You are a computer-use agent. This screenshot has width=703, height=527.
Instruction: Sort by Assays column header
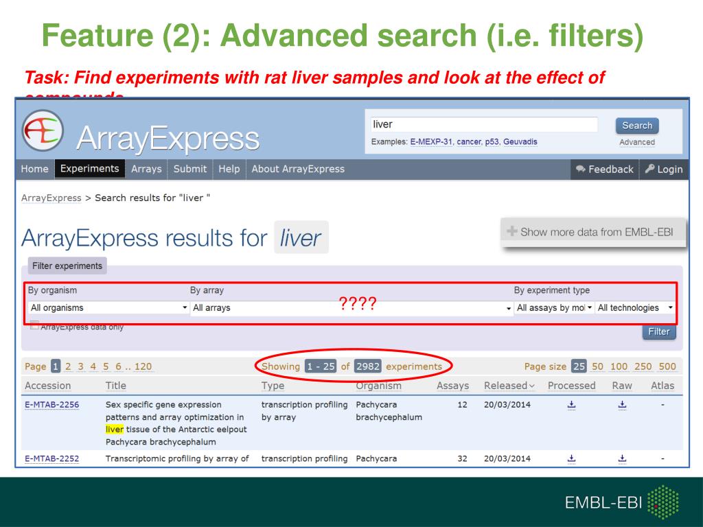pyautogui.click(x=452, y=386)
